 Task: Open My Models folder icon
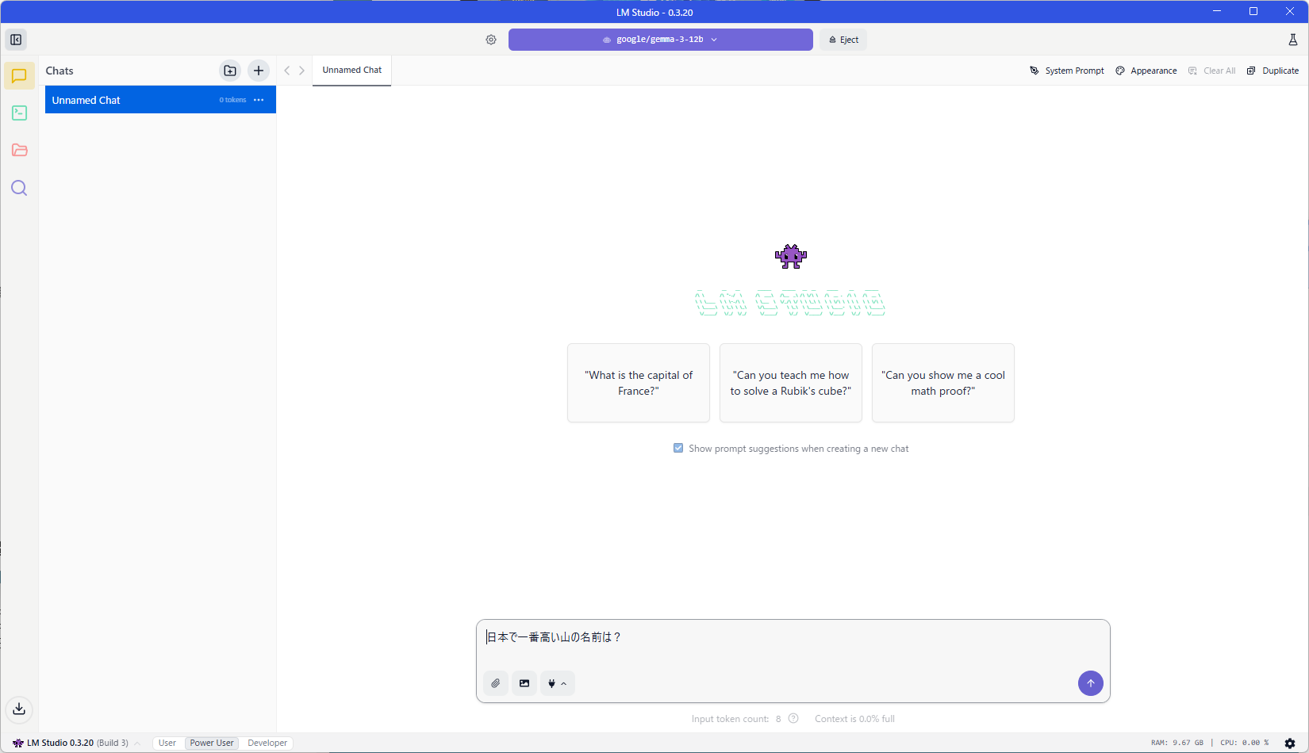click(19, 151)
